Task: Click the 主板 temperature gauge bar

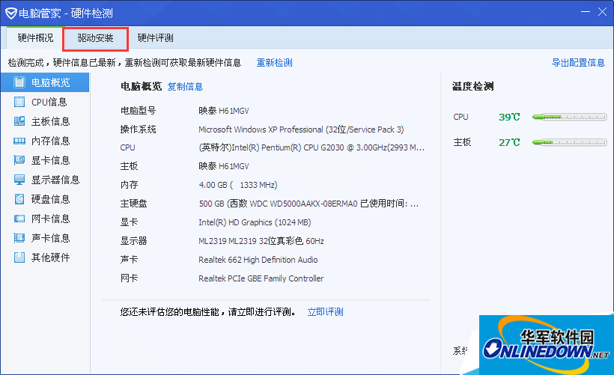Action: pyautogui.click(x=569, y=142)
